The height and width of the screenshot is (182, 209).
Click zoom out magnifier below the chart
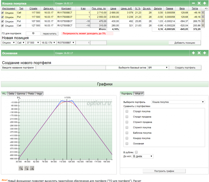click(26, 168)
